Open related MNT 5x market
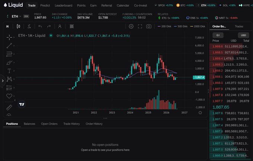253x161 pixels. [x=226, y=18]
